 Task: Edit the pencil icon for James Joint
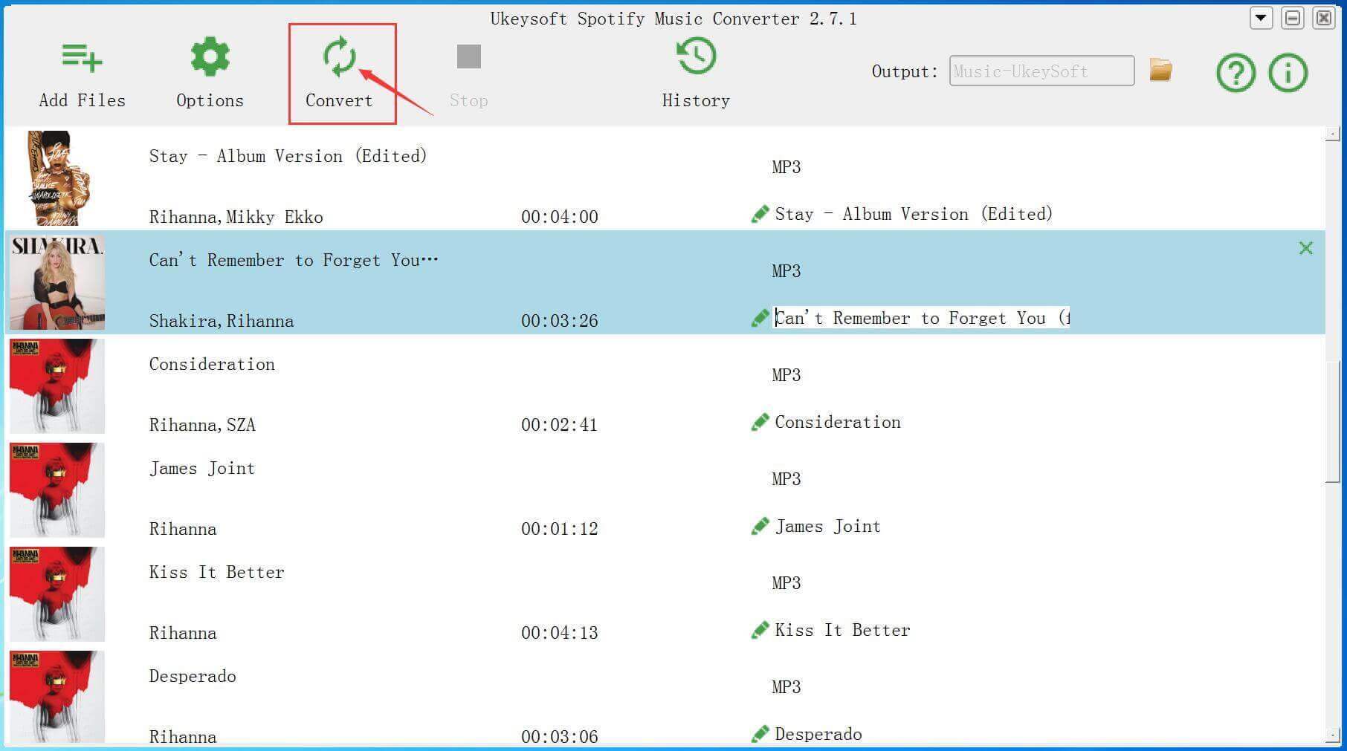click(760, 527)
